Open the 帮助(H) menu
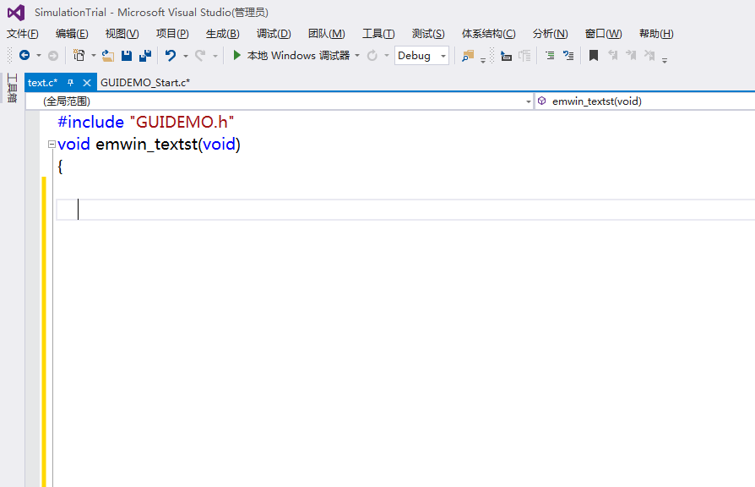 pyautogui.click(x=656, y=34)
